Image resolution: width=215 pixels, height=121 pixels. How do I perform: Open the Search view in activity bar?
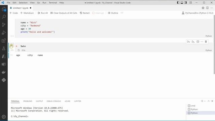(4, 17)
